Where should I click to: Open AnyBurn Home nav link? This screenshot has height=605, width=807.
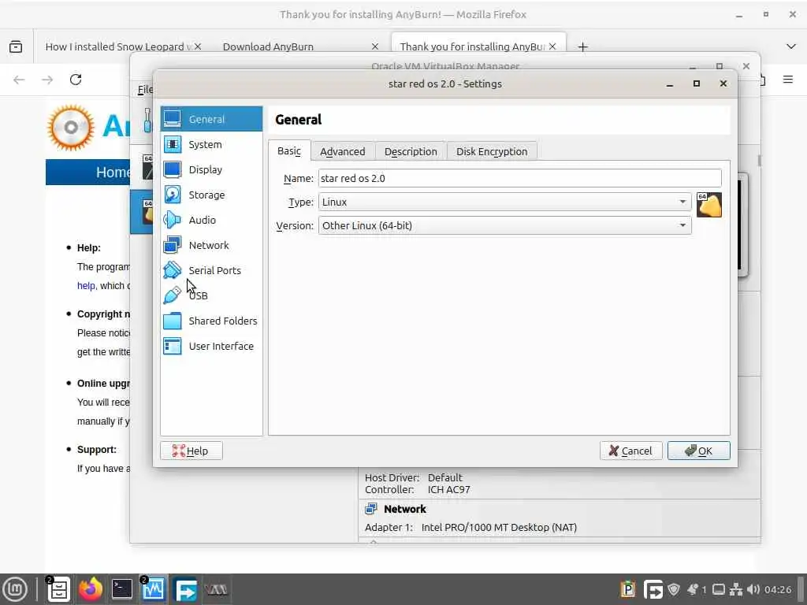pos(113,173)
